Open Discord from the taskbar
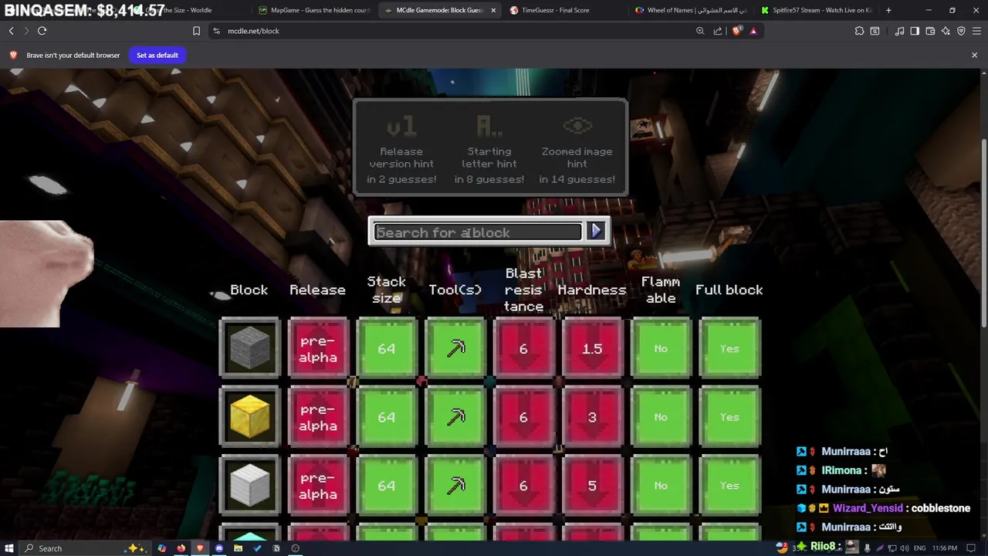 tap(219, 548)
